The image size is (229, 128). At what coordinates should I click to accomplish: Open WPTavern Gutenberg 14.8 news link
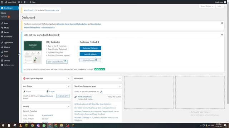point(96,119)
